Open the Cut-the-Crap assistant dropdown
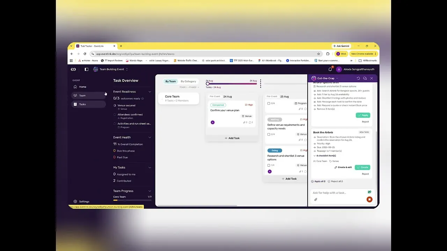447x251 pixels. point(337,78)
